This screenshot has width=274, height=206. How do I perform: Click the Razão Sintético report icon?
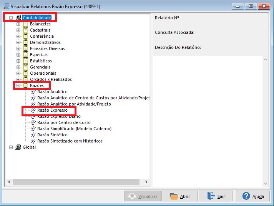(33, 135)
